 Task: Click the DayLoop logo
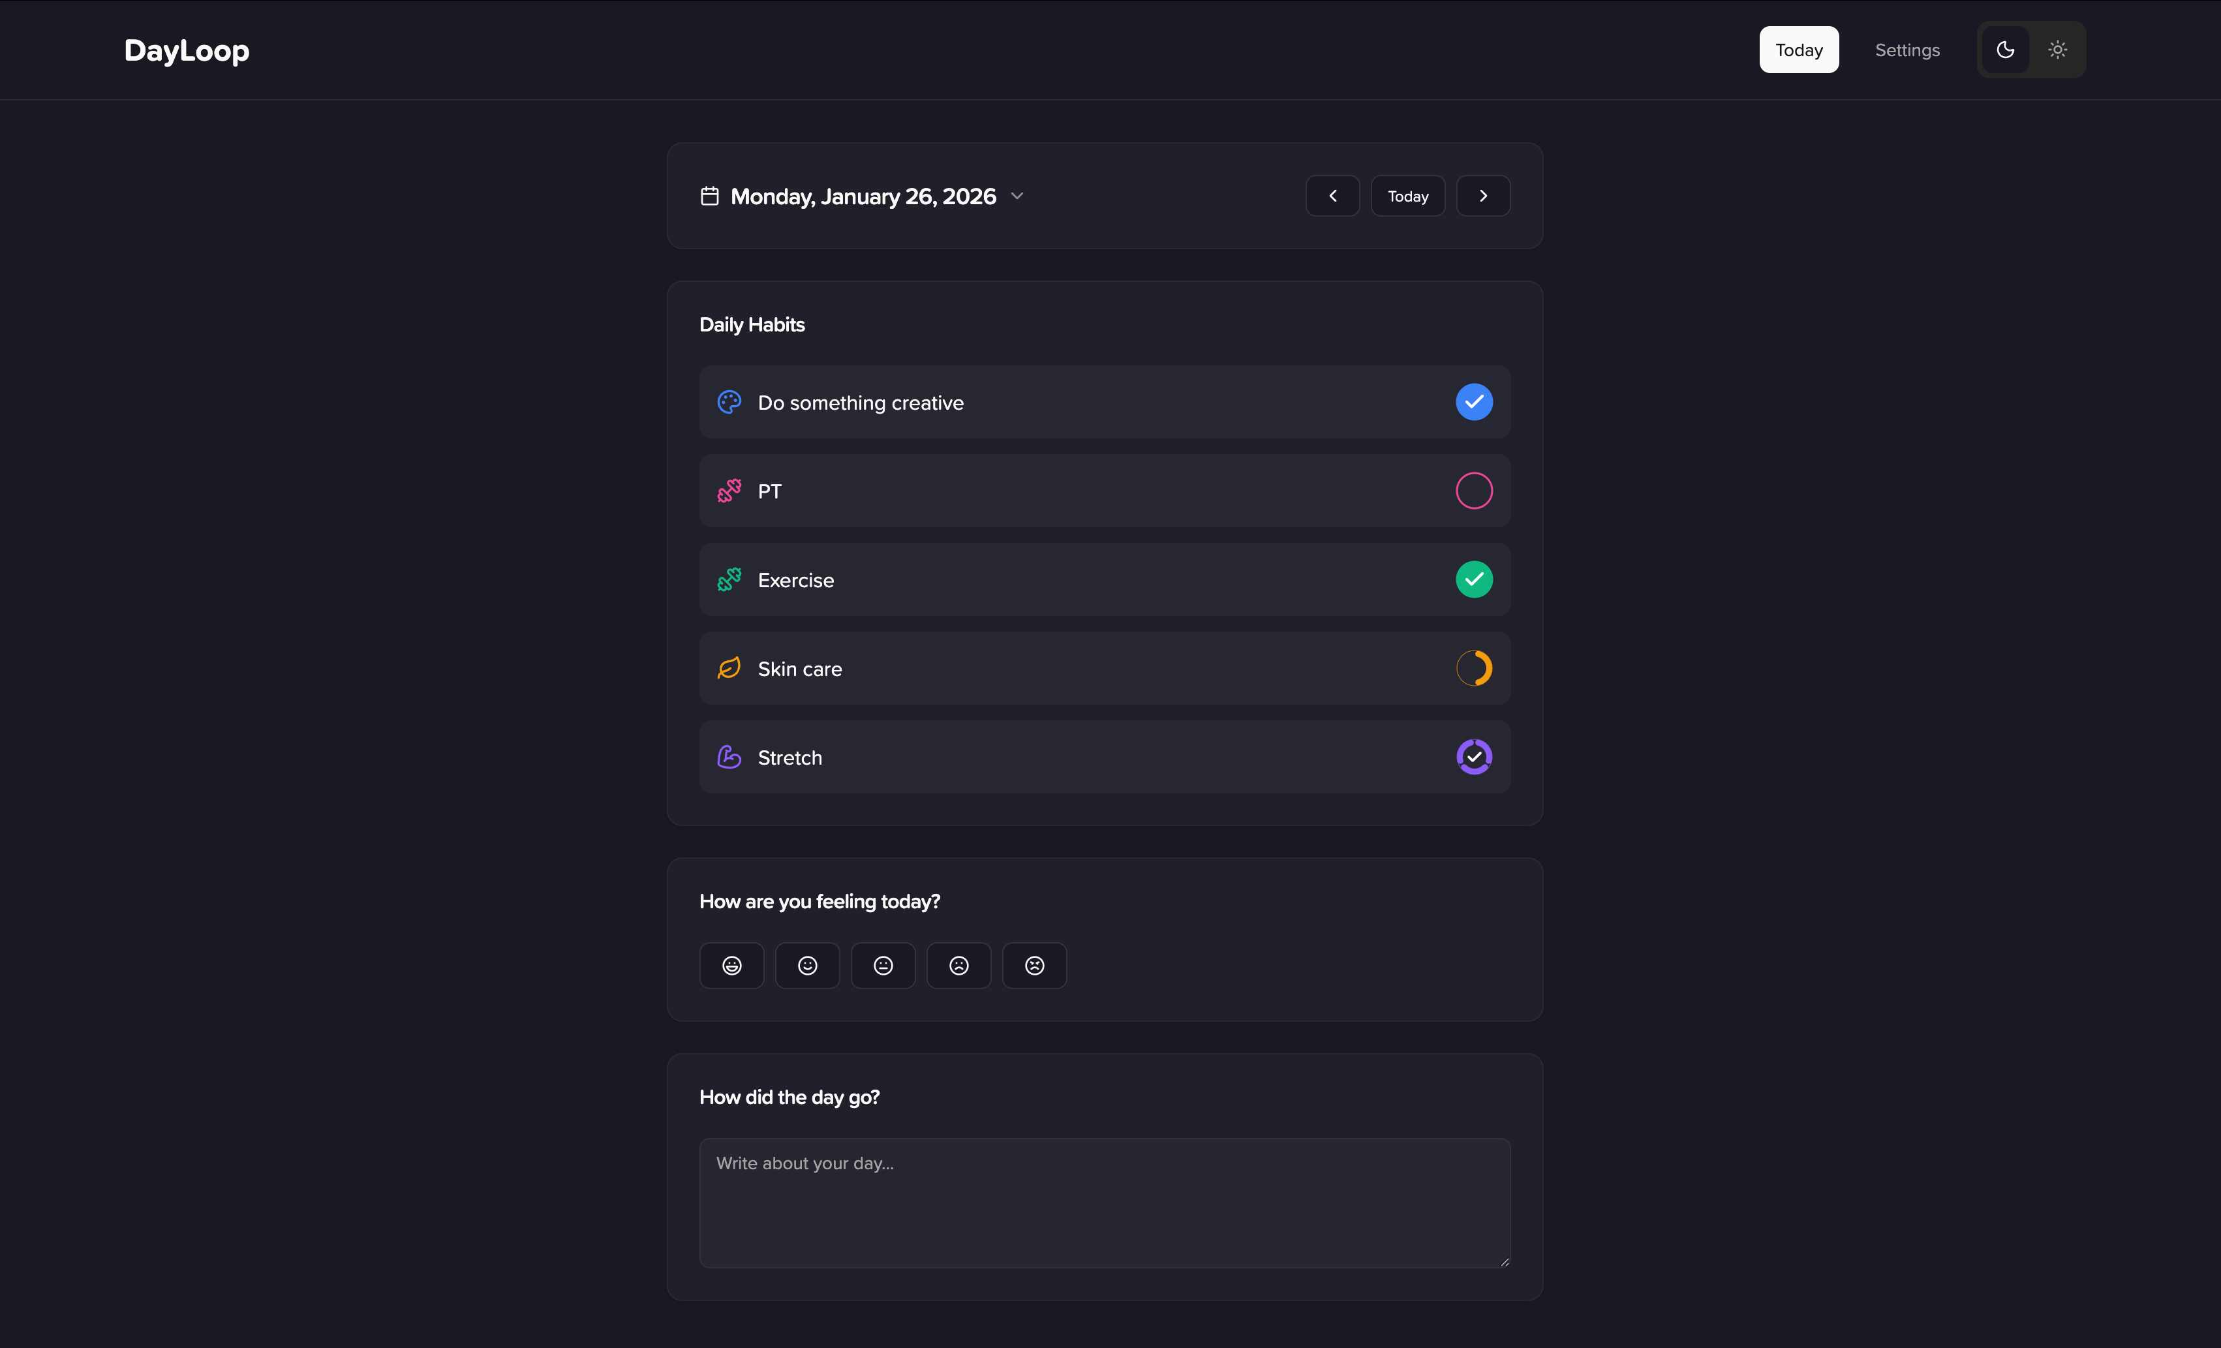point(187,50)
